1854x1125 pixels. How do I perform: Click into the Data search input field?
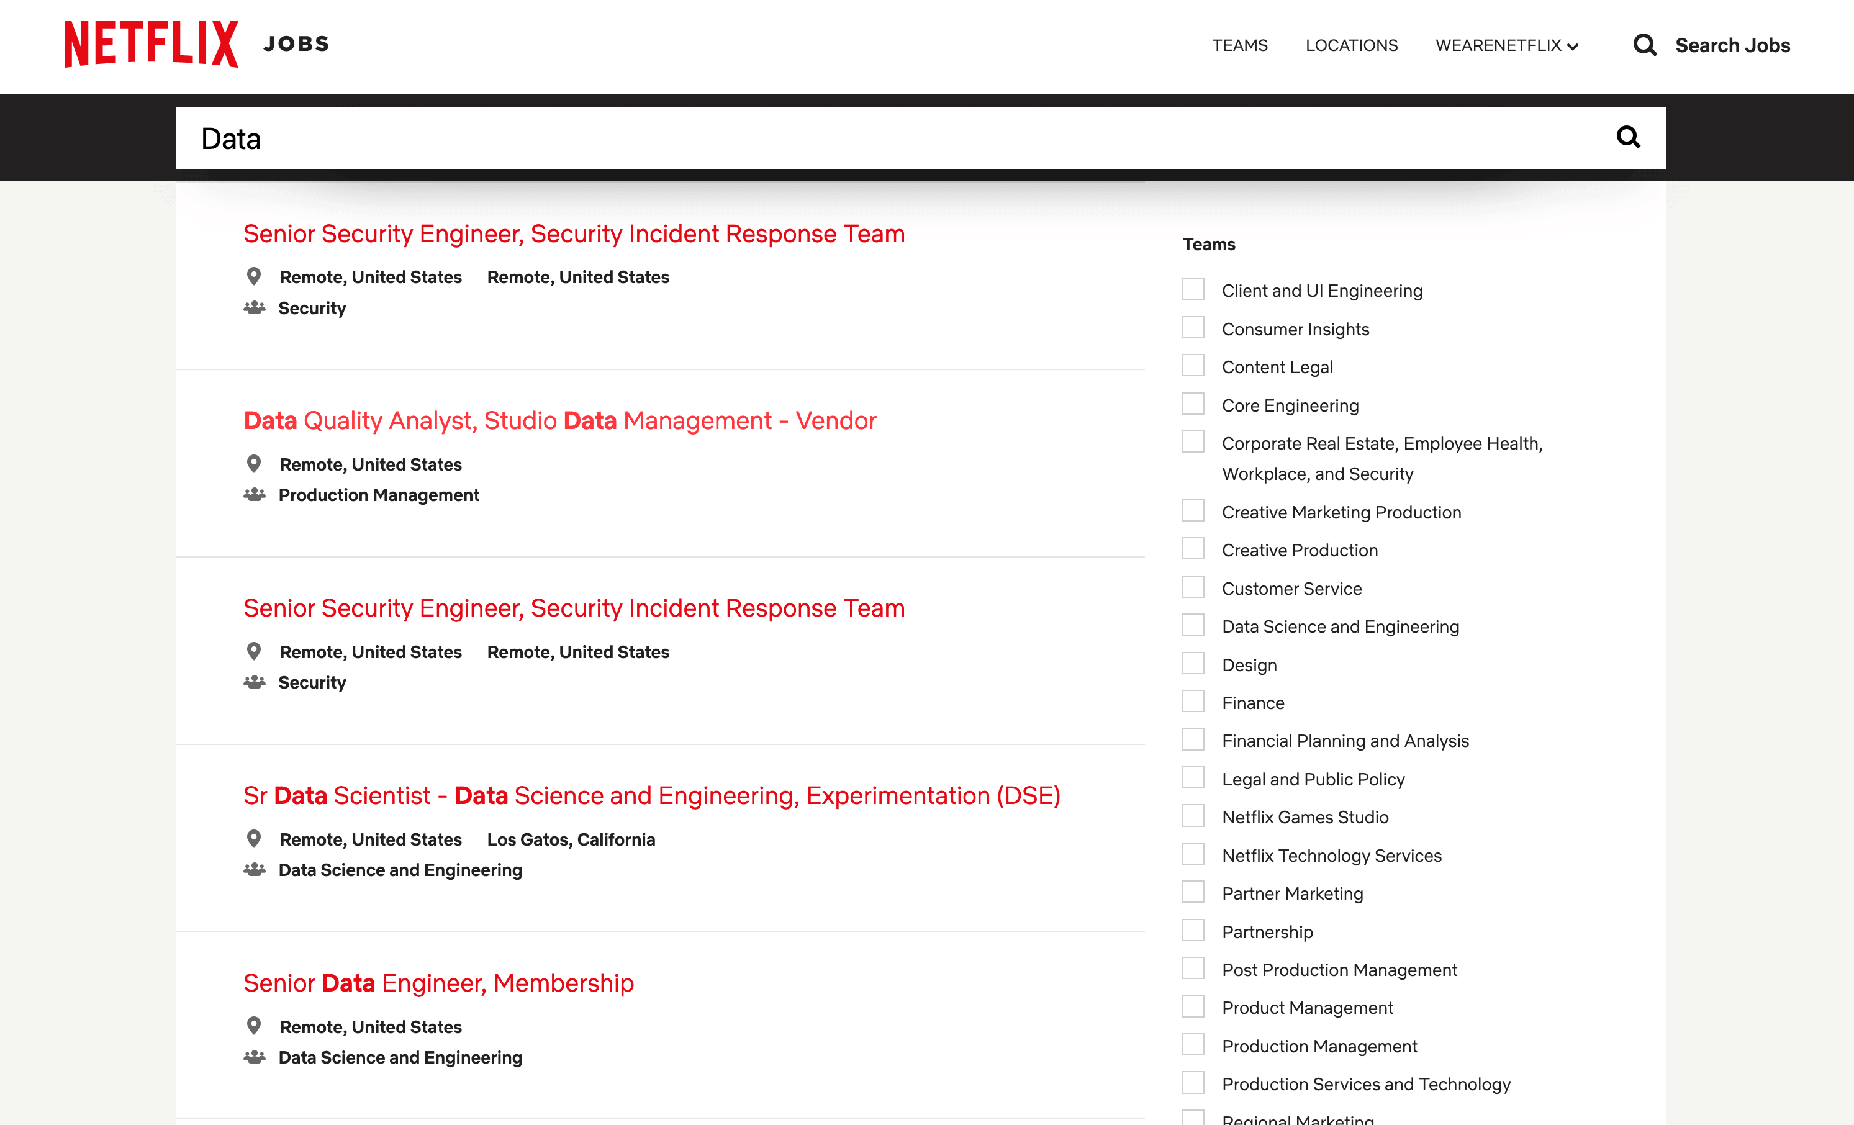coord(828,138)
